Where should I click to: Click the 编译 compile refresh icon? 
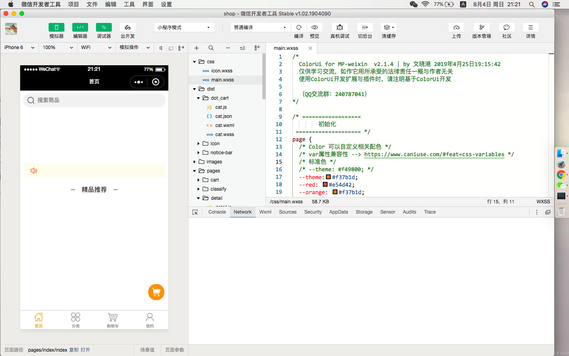(299, 27)
